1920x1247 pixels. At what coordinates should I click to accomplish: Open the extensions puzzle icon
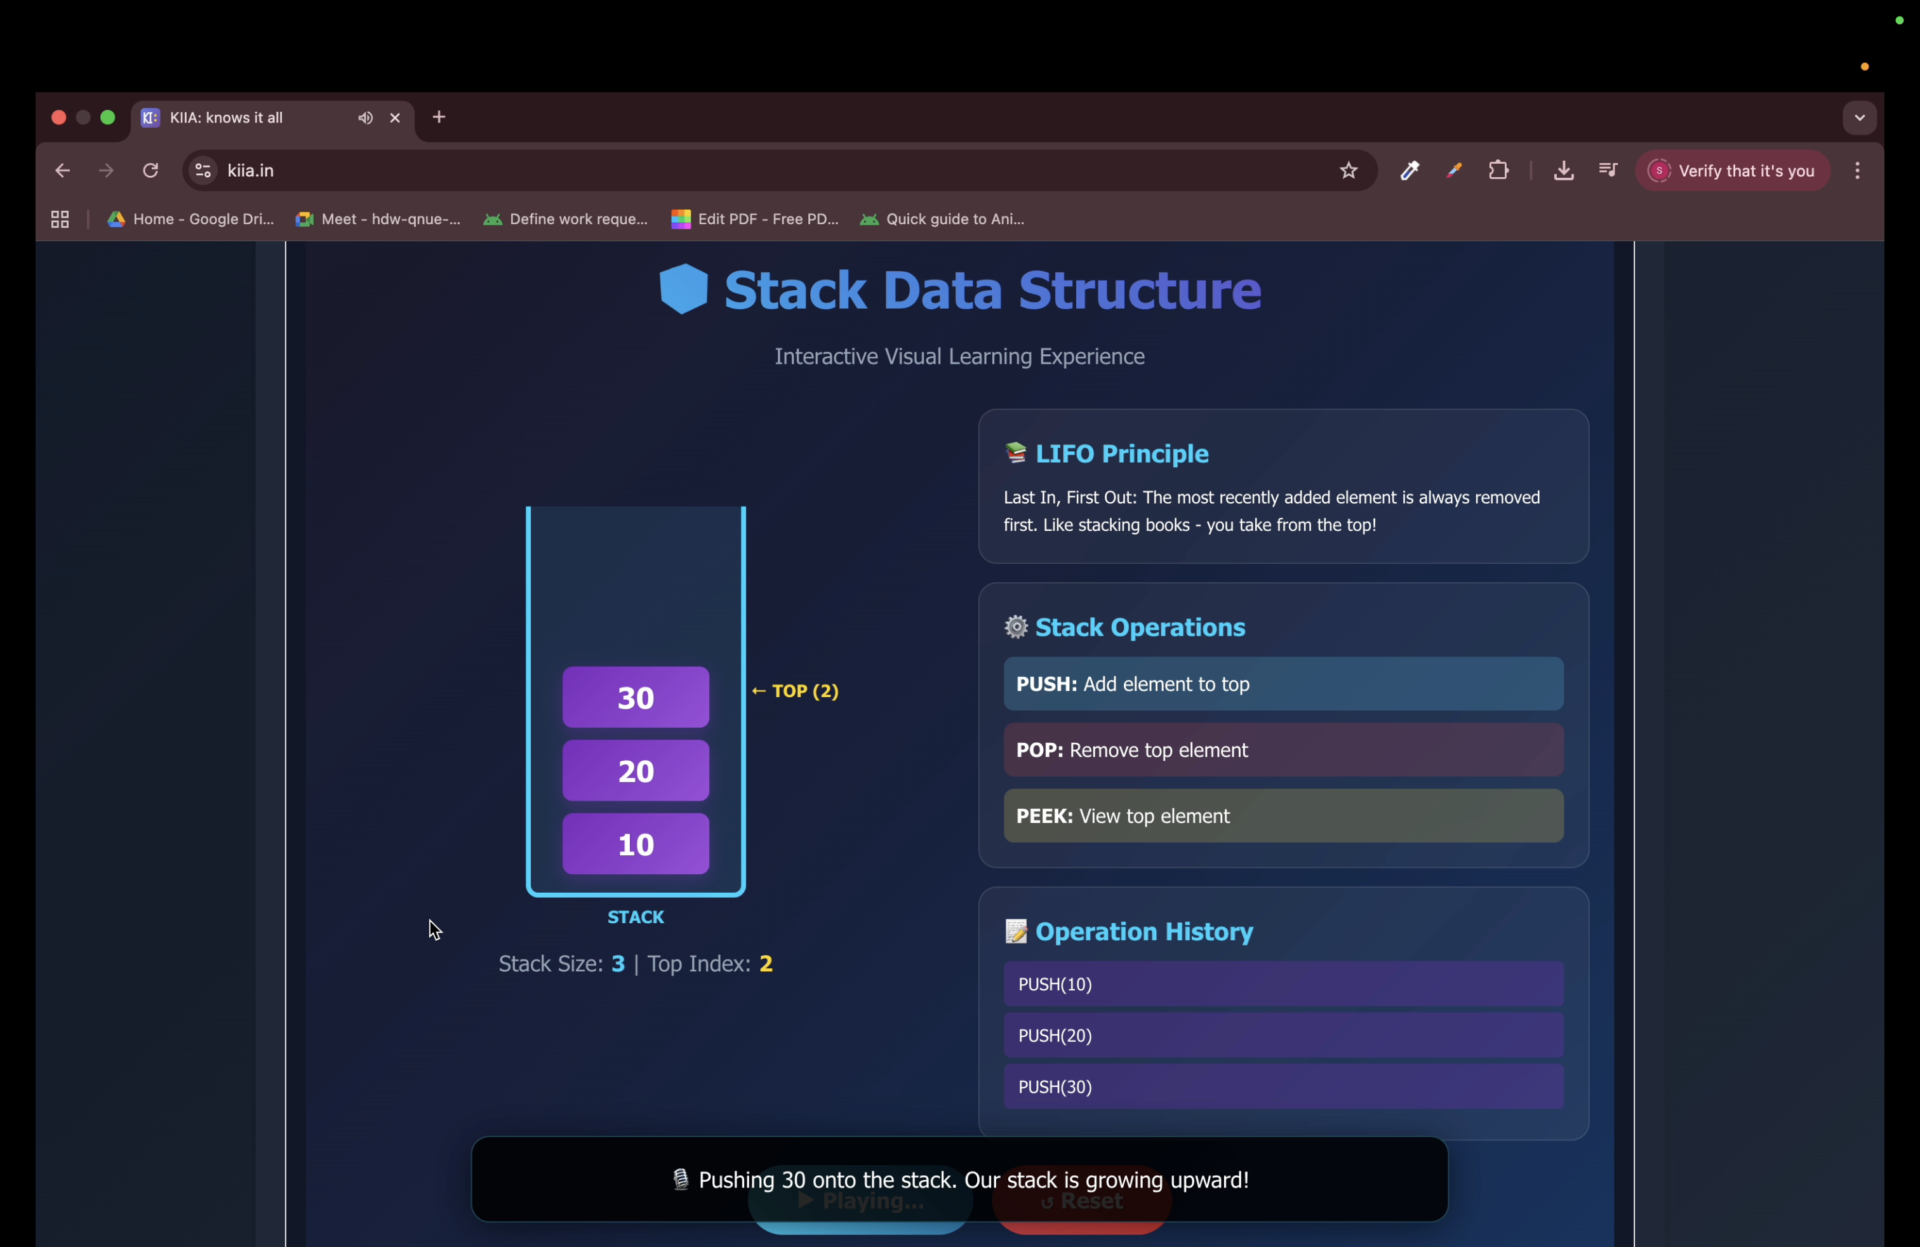[x=1498, y=171]
